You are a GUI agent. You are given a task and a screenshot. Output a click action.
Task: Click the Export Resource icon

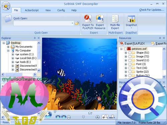100,19
